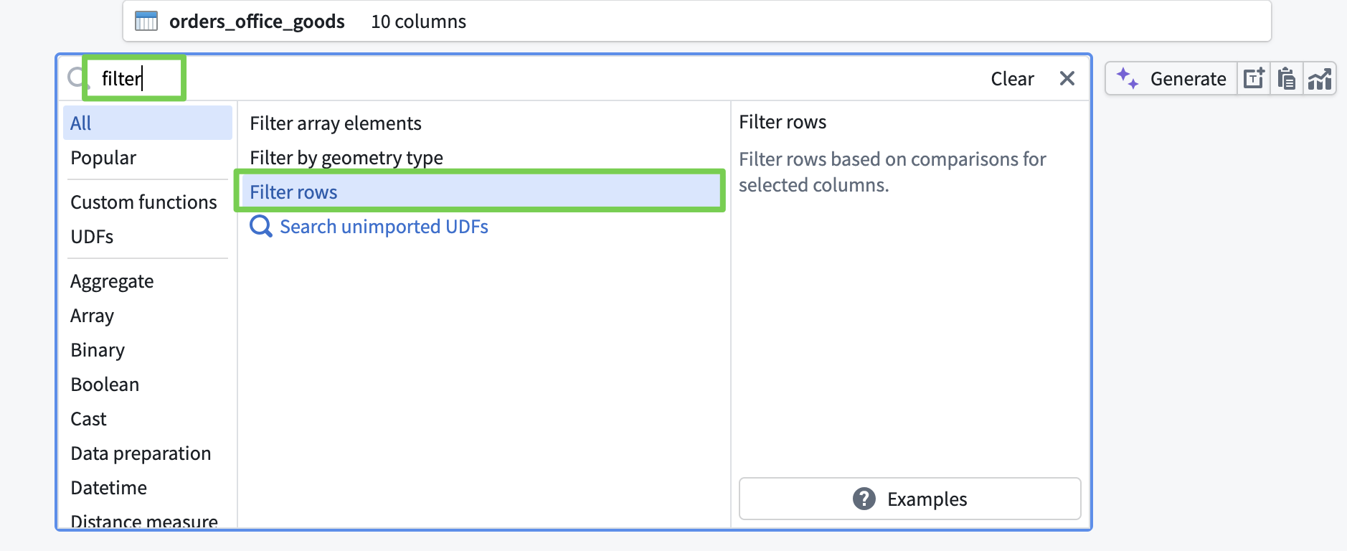
Task: Click the orders_office_goods table icon
Action: [146, 22]
